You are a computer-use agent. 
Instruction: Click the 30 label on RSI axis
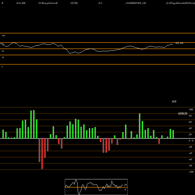3,57
